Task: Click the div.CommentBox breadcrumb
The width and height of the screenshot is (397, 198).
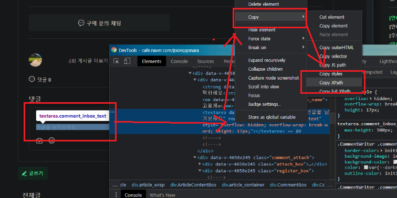Action: (288, 185)
